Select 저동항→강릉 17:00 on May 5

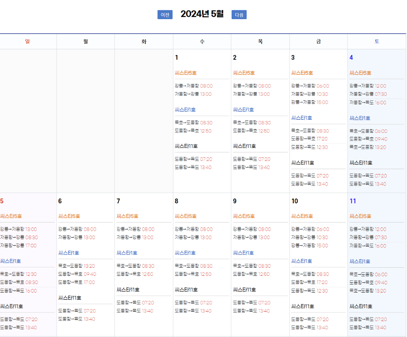point(18,245)
